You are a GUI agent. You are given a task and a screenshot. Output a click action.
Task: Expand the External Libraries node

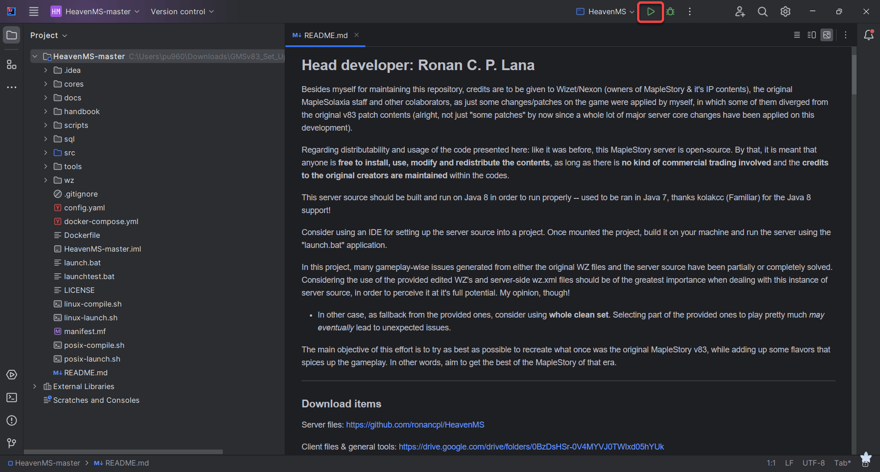click(34, 386)
